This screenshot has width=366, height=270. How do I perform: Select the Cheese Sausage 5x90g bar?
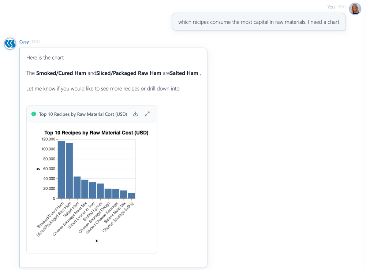click(131, 196)
